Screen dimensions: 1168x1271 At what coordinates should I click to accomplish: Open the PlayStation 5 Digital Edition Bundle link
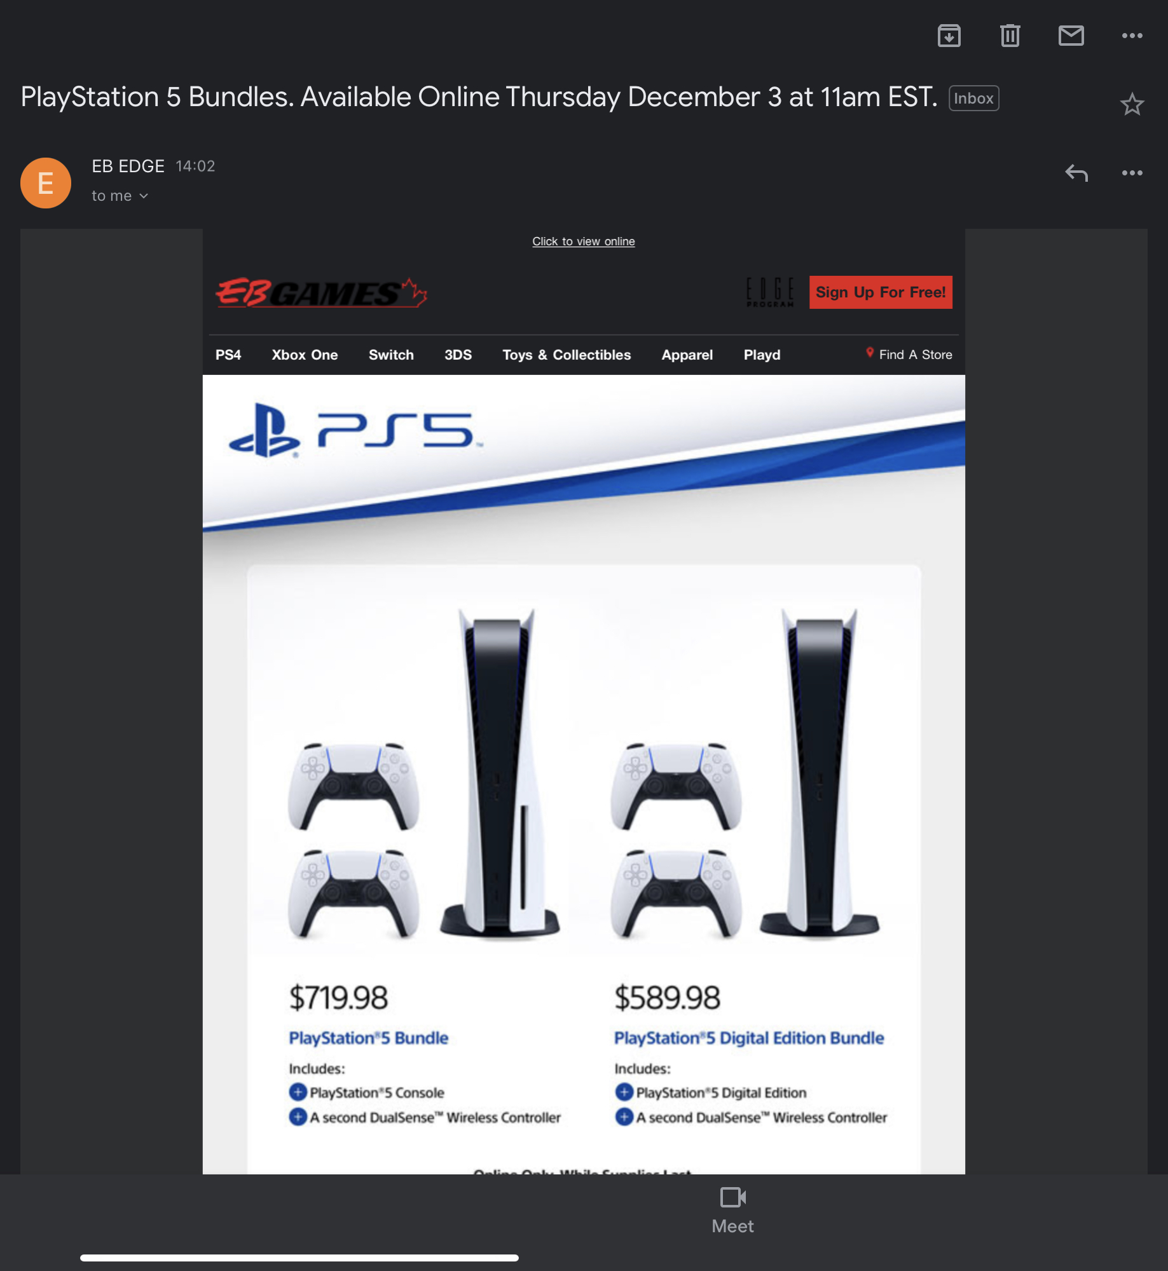click(749, 1038)
